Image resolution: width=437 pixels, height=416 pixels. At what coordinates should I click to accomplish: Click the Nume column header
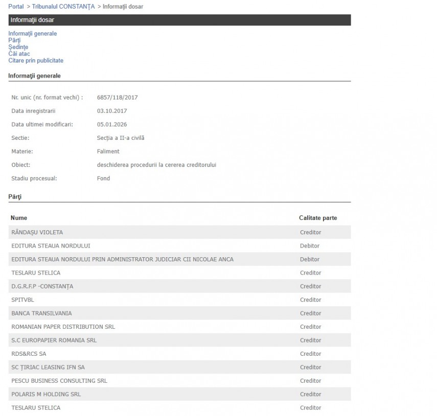click(19, 218)
